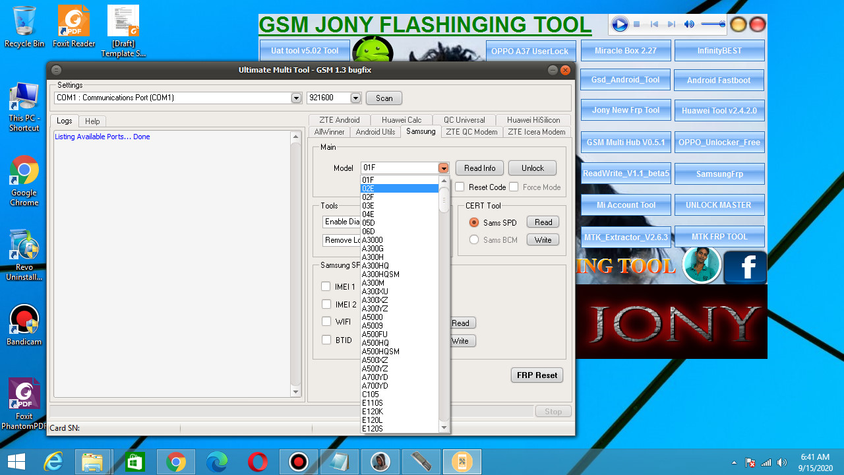
Task: Open File Explorer from taskbar
Action: pos(93,462)
